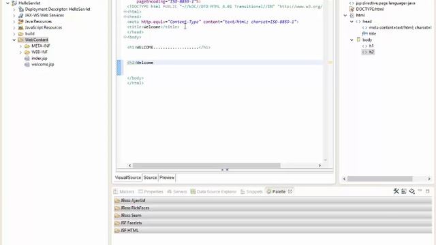Click editor horizontal scrollbar thumb
Image resolution: width=436 pixels, height=245 pixels.
click(206, 165)
